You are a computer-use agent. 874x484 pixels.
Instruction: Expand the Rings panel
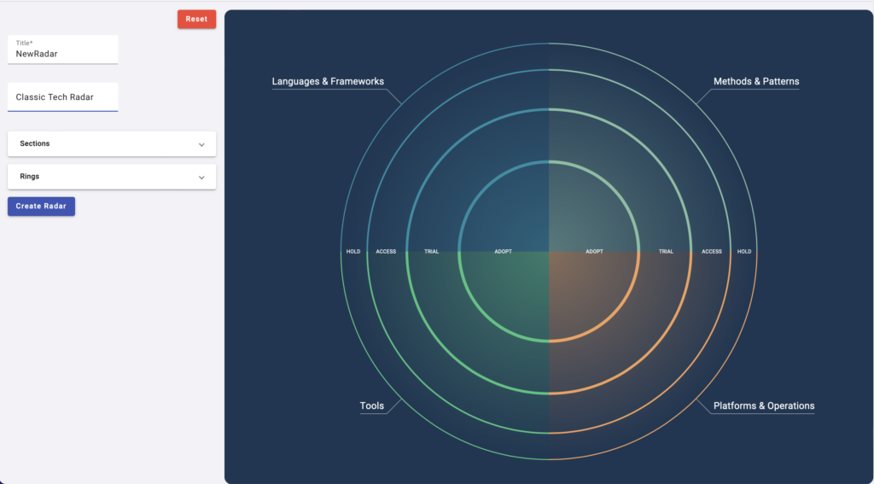tap(111, 177)
